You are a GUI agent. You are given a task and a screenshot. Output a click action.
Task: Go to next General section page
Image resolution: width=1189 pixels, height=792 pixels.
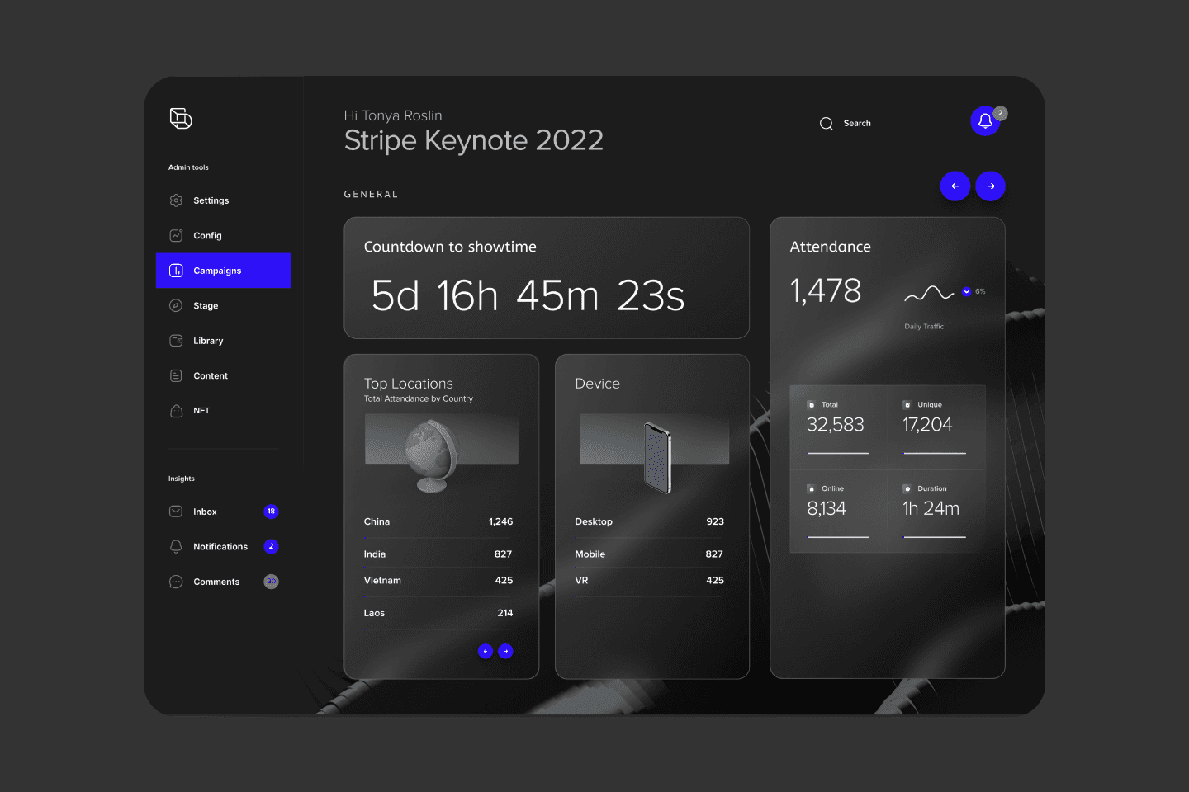[991, 186]
